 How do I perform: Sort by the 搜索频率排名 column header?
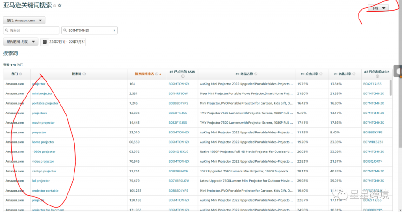146,74
